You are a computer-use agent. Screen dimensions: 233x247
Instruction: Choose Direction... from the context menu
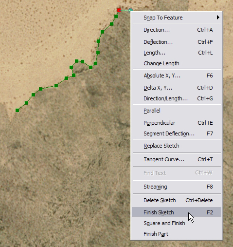177,30
